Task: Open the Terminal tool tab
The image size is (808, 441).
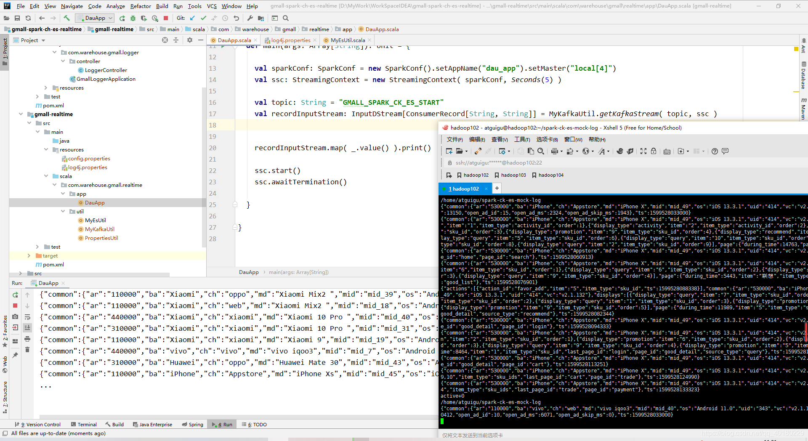Action: tap(84, 424)
